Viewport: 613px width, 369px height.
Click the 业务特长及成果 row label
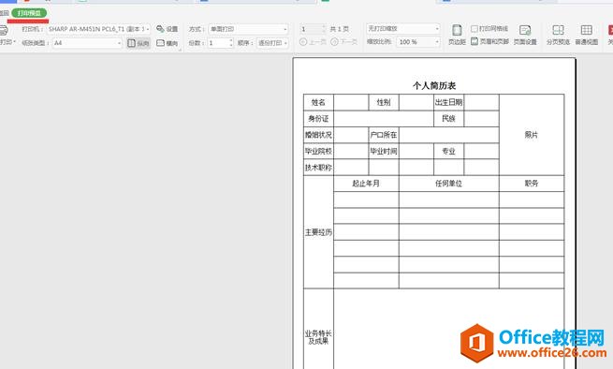(x=318, y=337)
